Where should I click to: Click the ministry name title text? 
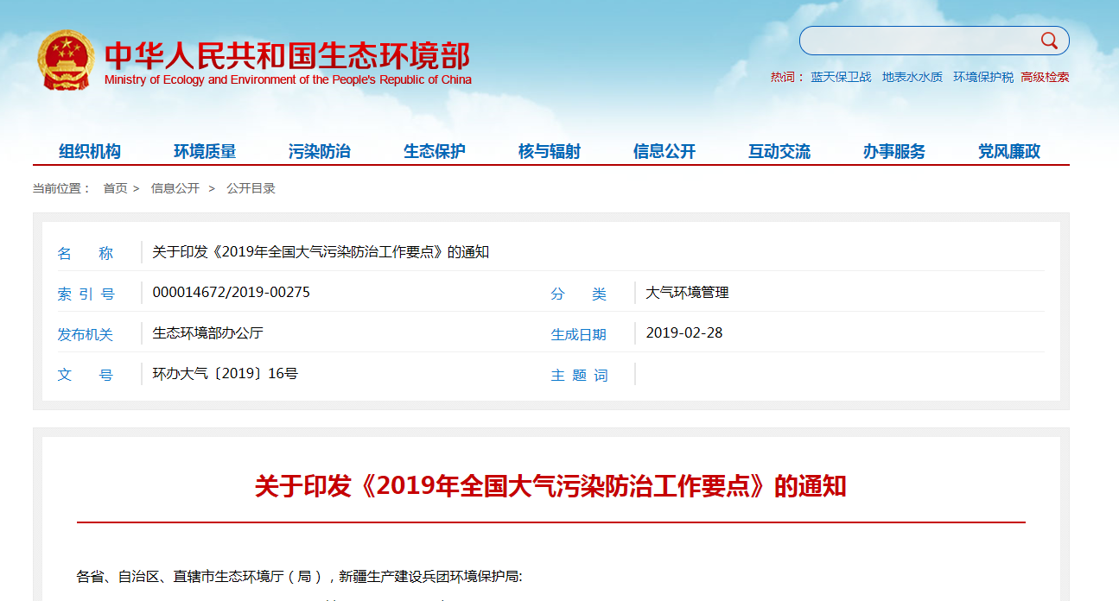288,56
